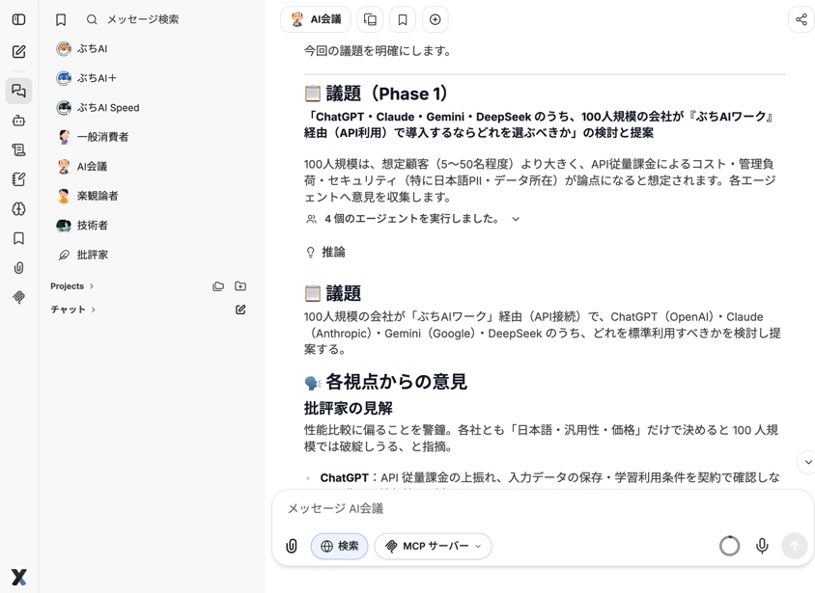Click the share icon at top right
This screenshot has width=815, height=593.
pos(801,19)
